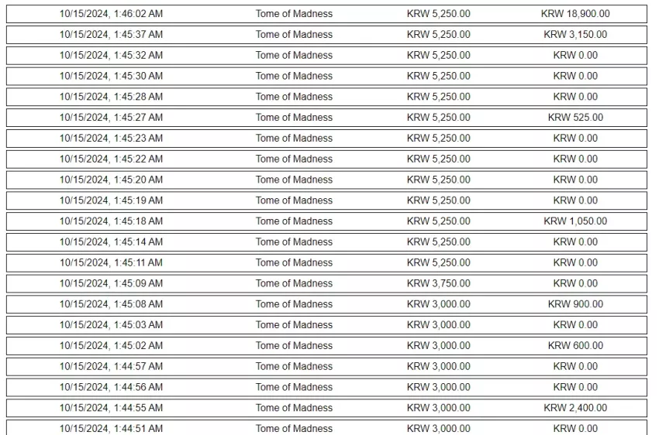Viewport: 659px width, 435px height.
Task: Select the row timestamped 1:45:37 AM
Action: coord(326,34)
